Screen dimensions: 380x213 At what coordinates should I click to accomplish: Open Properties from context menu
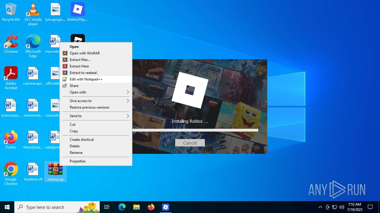pyautogui.click(x=96, y=161)
